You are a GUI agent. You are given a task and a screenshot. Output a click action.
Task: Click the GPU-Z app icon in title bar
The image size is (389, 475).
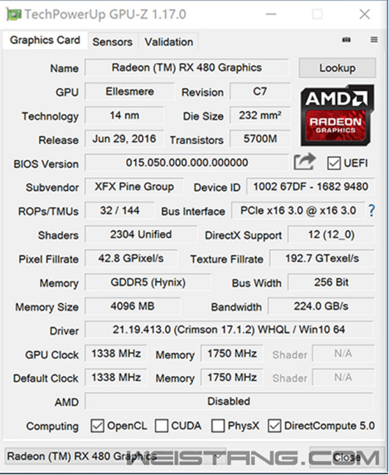tap(14, 15)
